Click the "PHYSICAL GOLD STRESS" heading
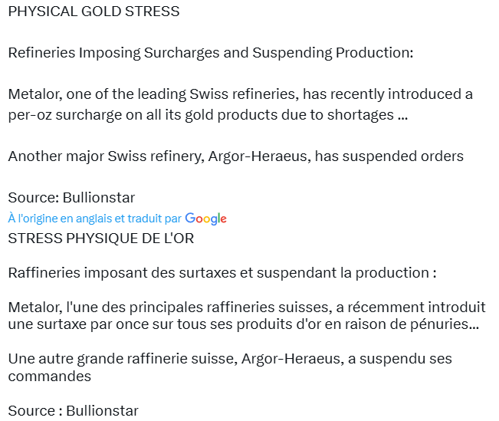This screenshot has width=499, height=421. pos(94,12)
